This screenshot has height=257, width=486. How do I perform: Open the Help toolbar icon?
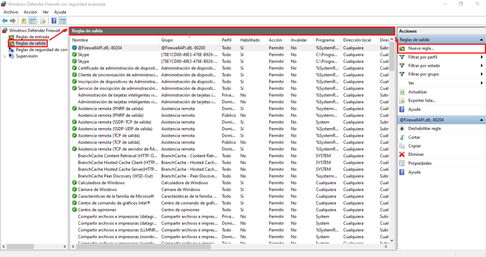(x=54, y=21)
